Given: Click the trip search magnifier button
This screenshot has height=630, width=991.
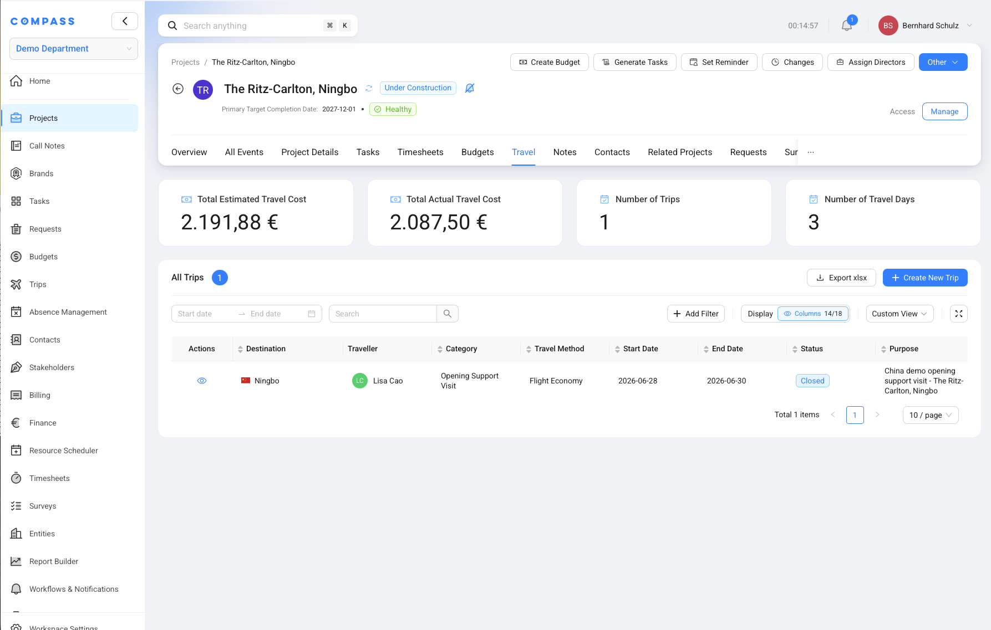Looking at the screenshot, I should tap(448, 314).
